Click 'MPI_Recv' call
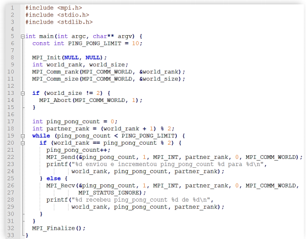Screen dimensions: 306x239 [x=61, y=186]
